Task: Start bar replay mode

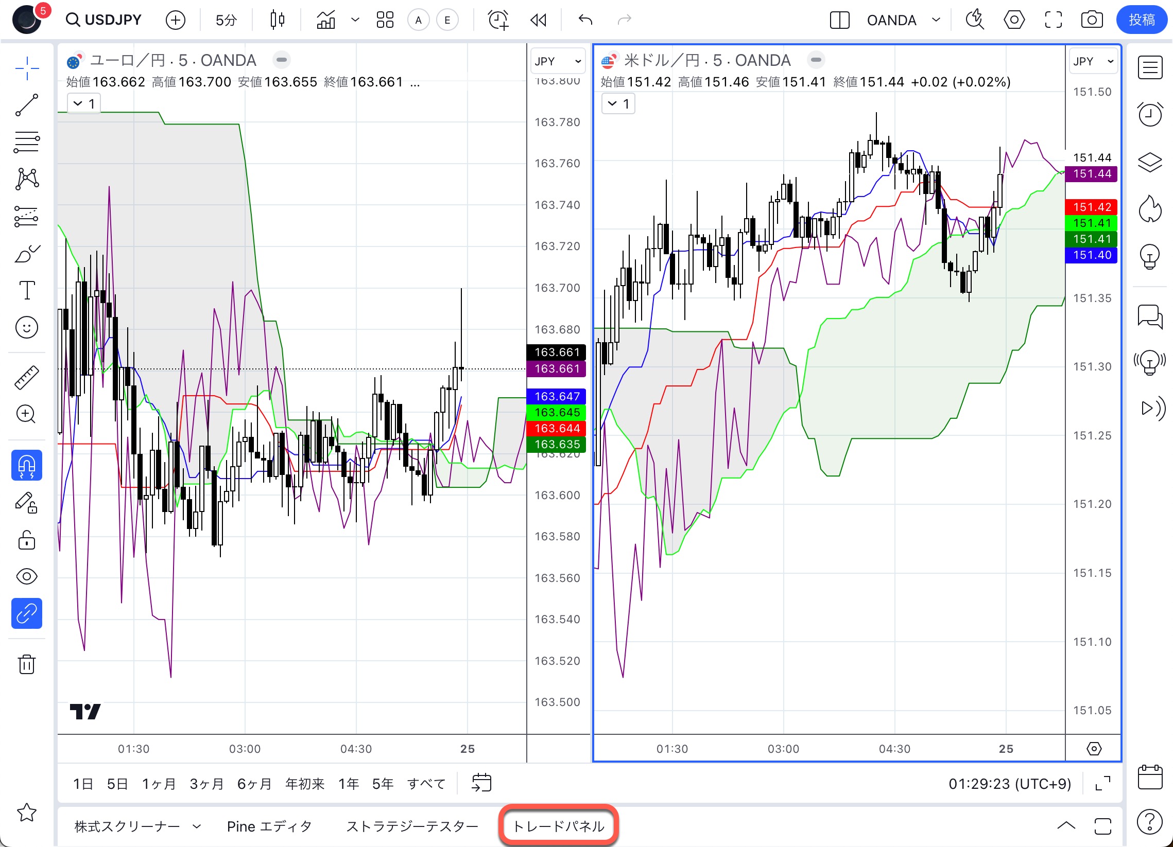Action: click(x=539, y=20)
